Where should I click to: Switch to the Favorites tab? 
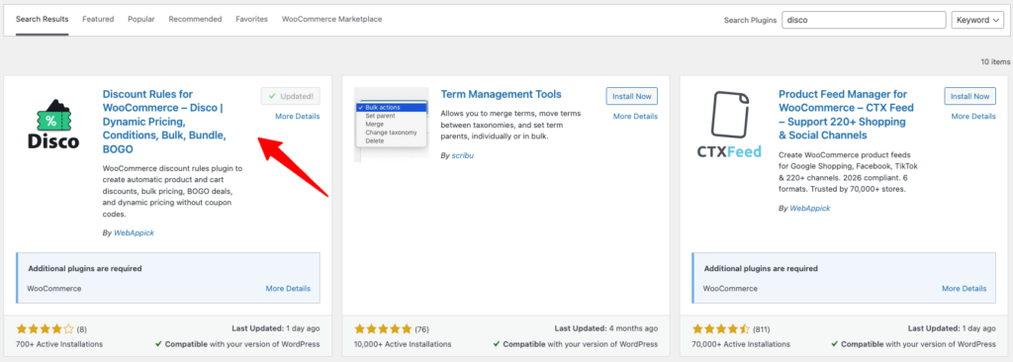point(252,20)
